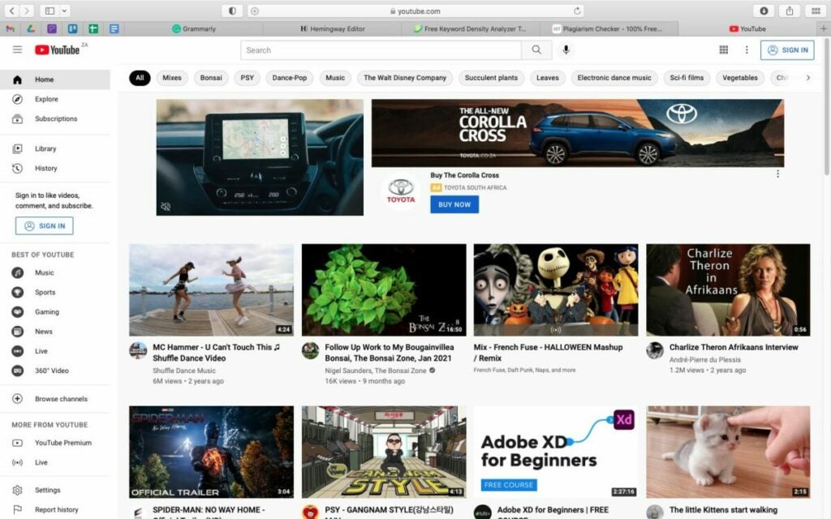Select the PSY filter chip

(247, 78)
